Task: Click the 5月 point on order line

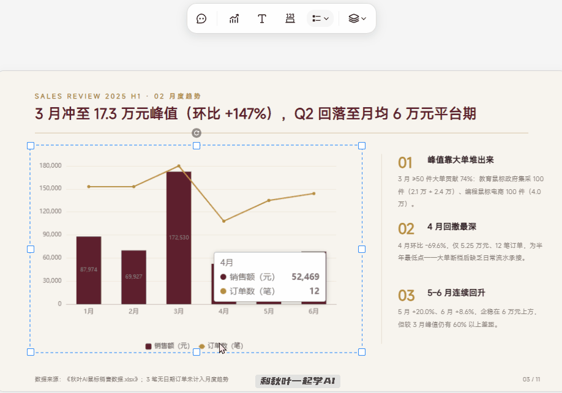Action: (269, 201)
